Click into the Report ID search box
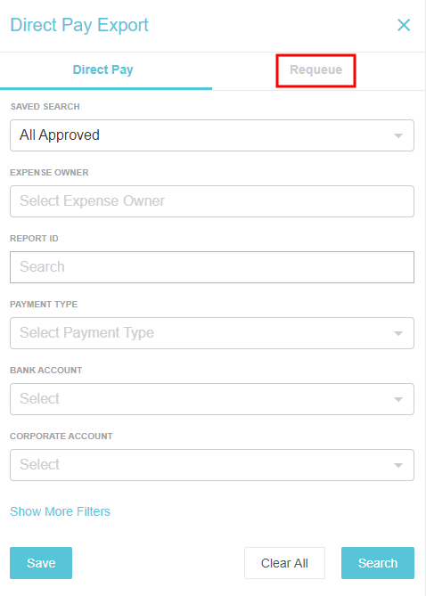The width and height of the screenshot is (426, 596). point(212,267)
